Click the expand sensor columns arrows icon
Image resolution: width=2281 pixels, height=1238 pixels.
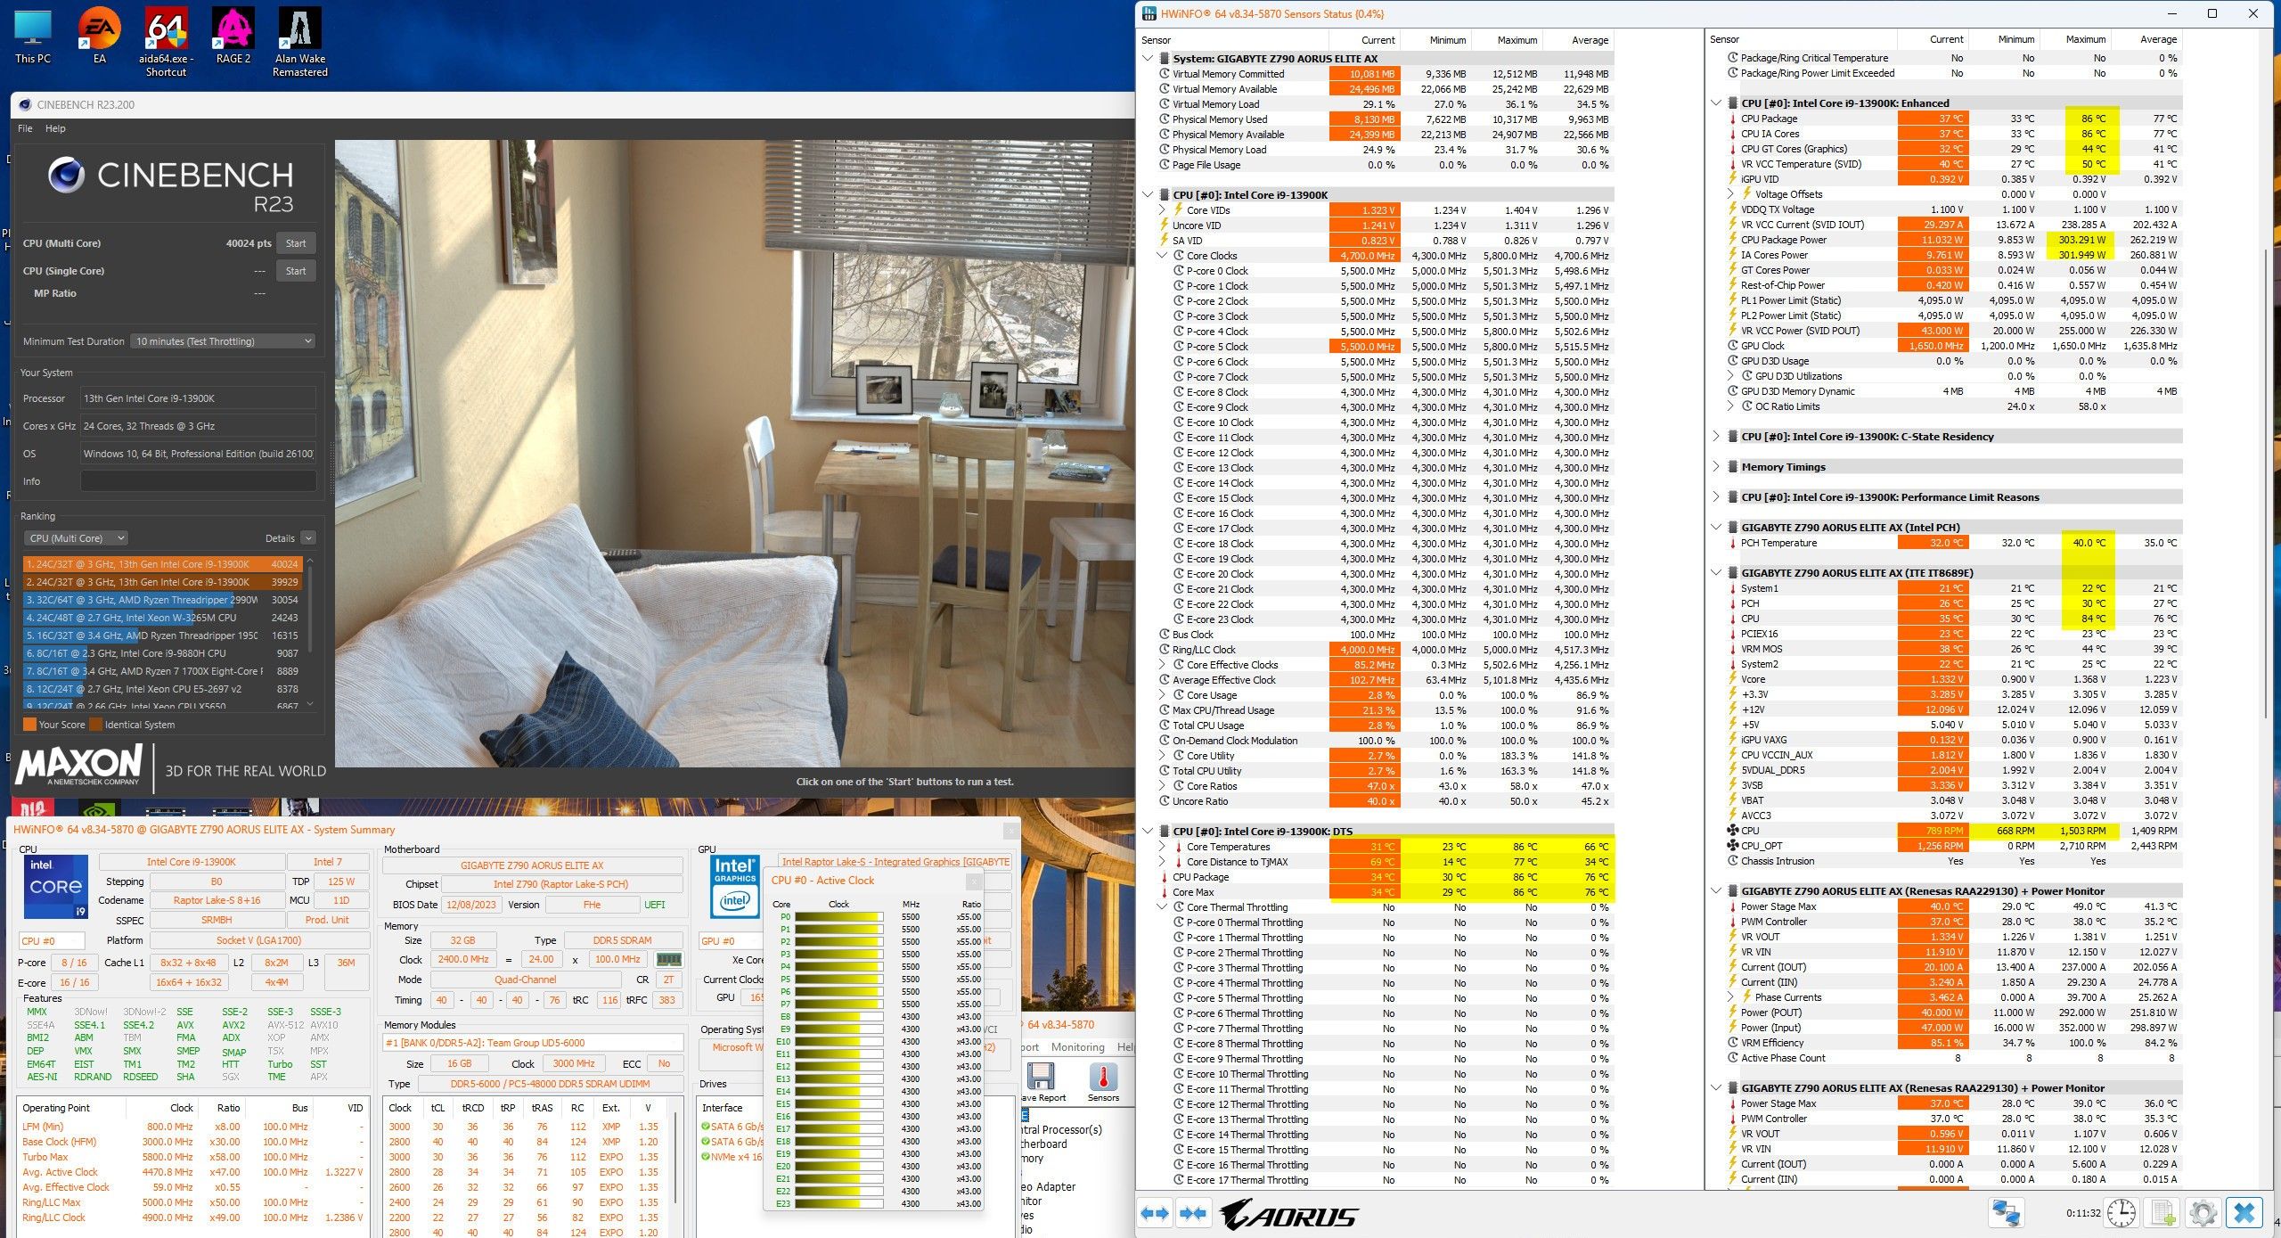pyautogui.click(x=1155, y=1213)
